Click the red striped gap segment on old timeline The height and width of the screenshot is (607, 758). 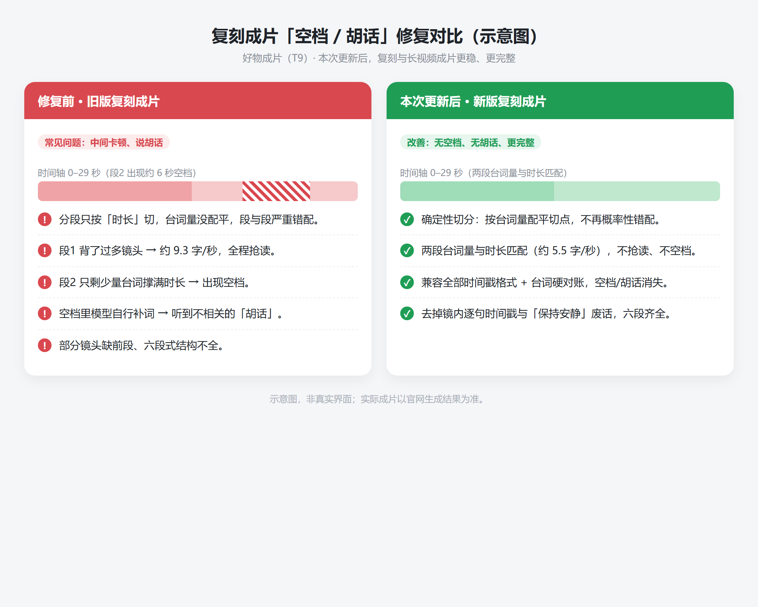pos(276,191)
